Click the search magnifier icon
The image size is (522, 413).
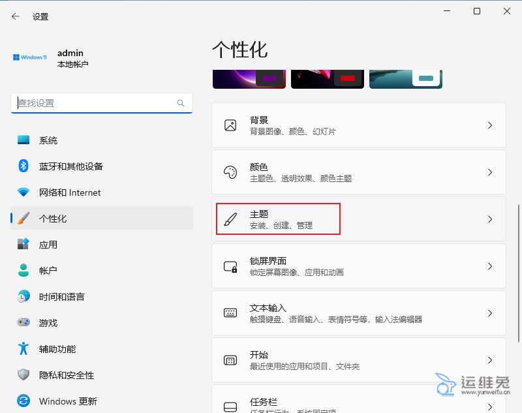click(181, 103)
